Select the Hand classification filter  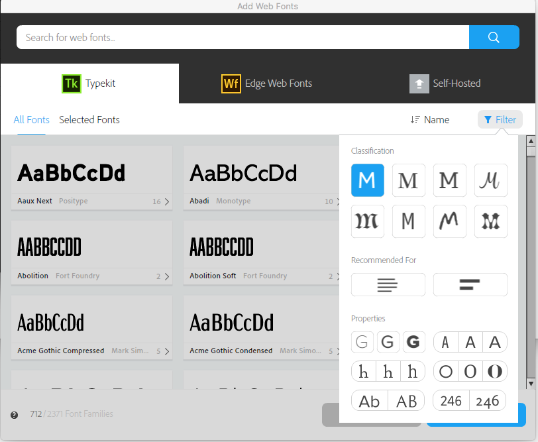[x=449, y=221]
